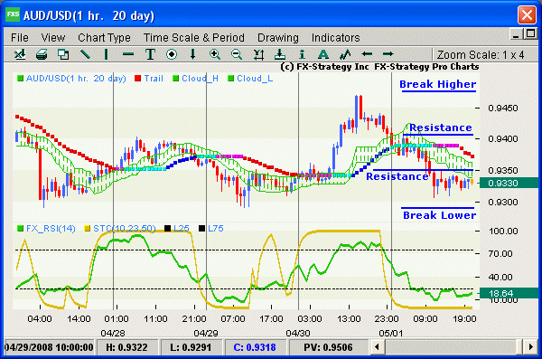The image size is (542, 359).
Task: Click the yellow STC(10,23,50) legend swatch
Action: pyautogui.click(x=87, y=229)
